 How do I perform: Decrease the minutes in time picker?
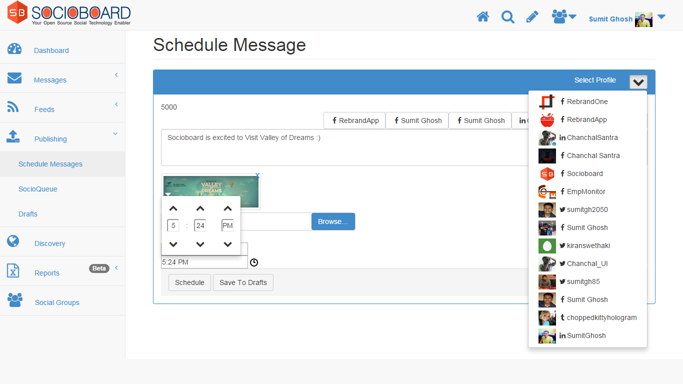200,244
